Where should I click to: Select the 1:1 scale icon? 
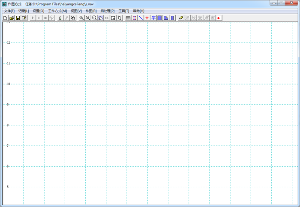point(107,18)
